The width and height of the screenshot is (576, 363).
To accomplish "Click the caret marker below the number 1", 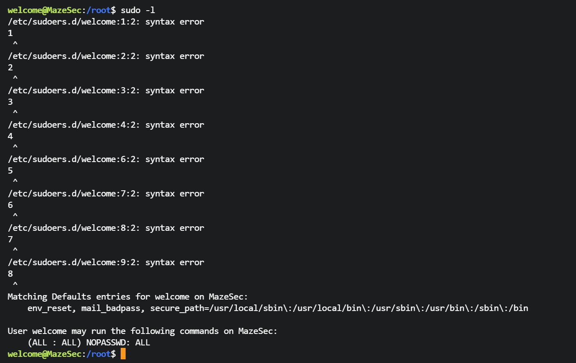I will 15,43.
